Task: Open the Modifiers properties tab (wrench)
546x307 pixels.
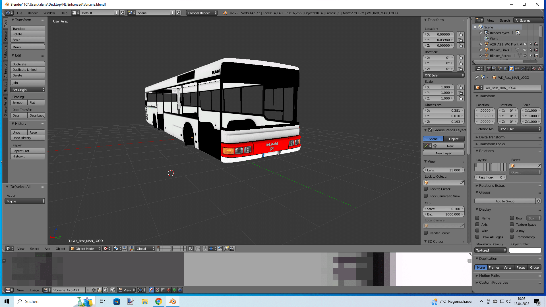Action: [x=523, y=69]
